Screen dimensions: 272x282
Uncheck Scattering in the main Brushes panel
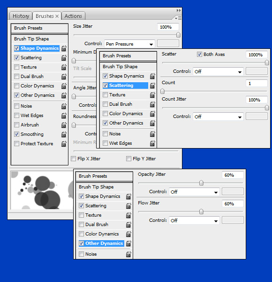click(x=16, y=57)
